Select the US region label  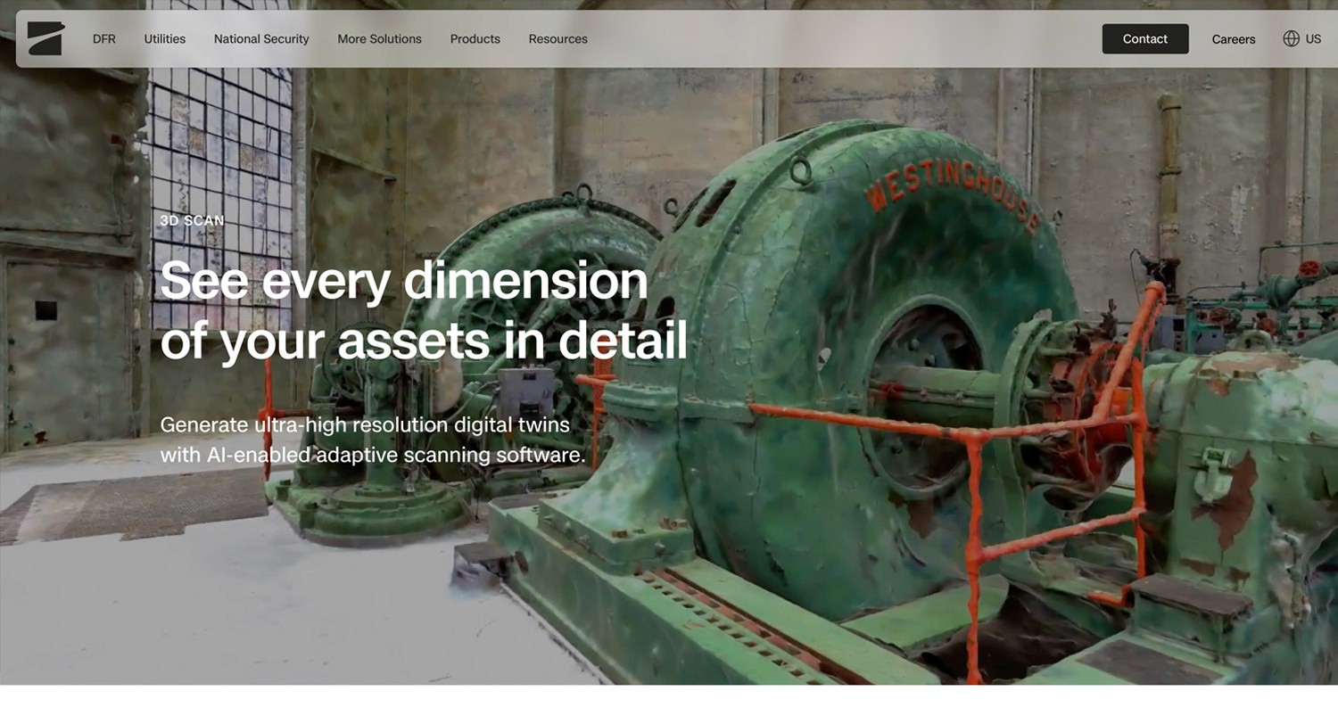[1314, 38]
